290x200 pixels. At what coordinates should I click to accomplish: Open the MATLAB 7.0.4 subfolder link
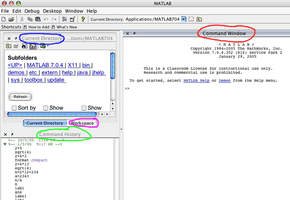point(45,65)
